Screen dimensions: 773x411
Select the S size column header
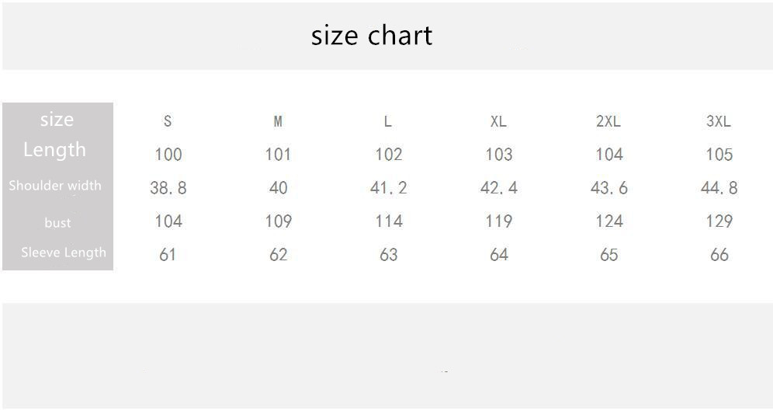tap(168, 121)
